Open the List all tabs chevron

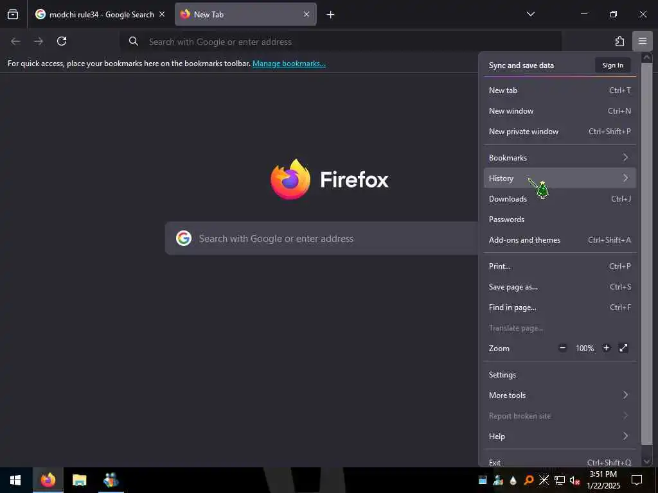[x=530, y=14]
